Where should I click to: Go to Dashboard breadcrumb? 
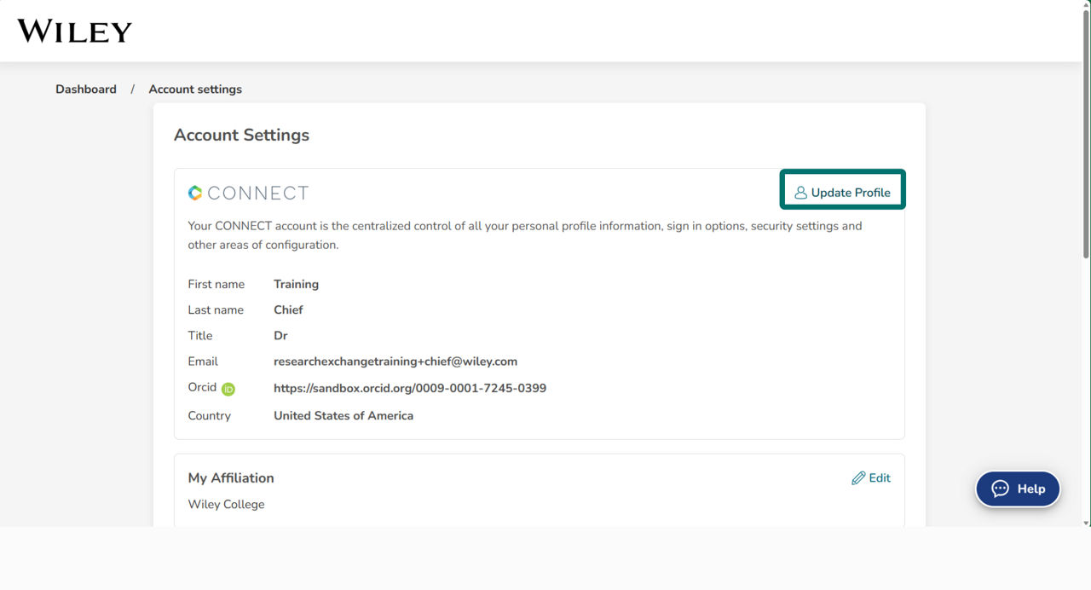click(86, 90)
